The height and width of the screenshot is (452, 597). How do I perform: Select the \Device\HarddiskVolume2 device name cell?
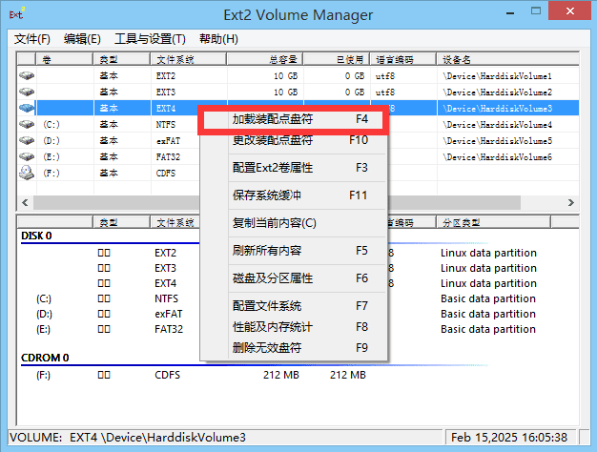click(x=497, y=92)
